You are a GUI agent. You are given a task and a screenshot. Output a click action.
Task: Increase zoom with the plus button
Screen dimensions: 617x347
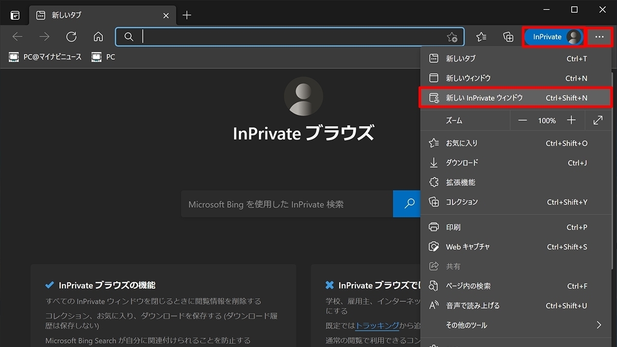[x=571, y=120]
